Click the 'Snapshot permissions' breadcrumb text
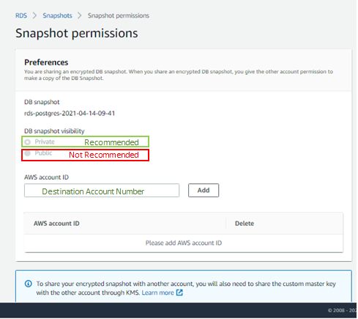 119,15
